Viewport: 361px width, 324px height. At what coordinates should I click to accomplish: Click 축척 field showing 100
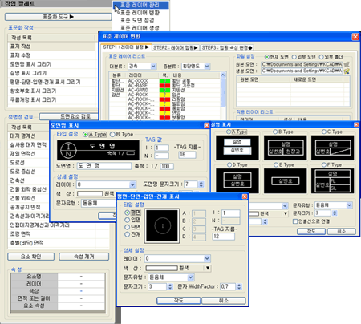pos(167,166)
